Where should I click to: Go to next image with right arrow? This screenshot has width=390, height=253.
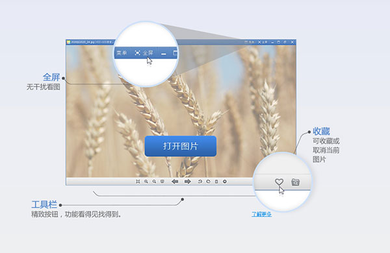tap(188, 182)
